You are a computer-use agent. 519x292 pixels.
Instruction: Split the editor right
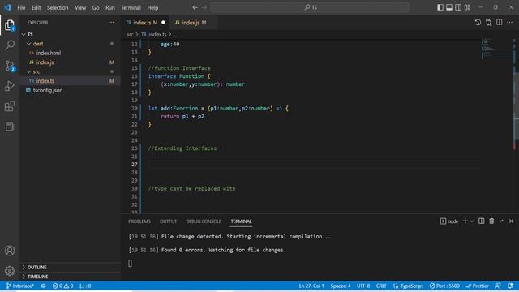(500, 23)
